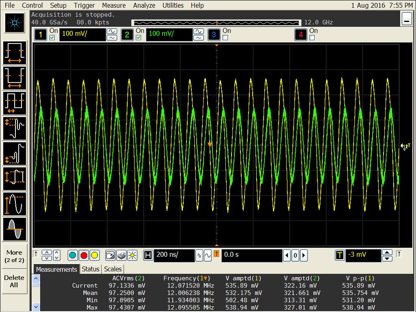Open the Help menu
The width and height of the screenshot is (416, 312).
tap(197, 5)
